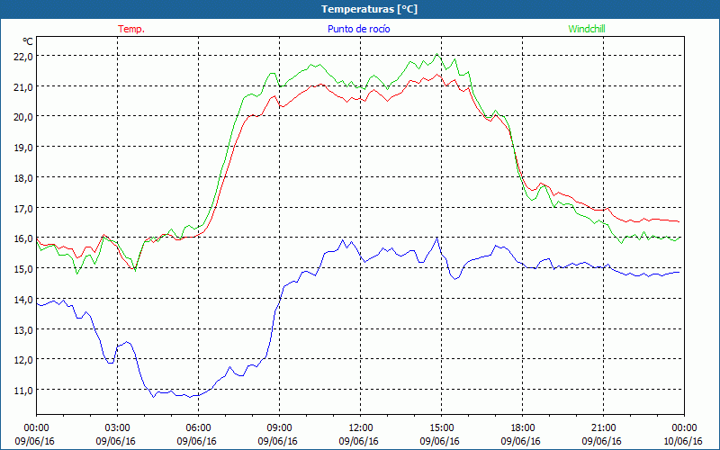Click the 16,0 y-axis value
Screen dimensions: 720x450
pyautogui.click(x=22, y=238)
